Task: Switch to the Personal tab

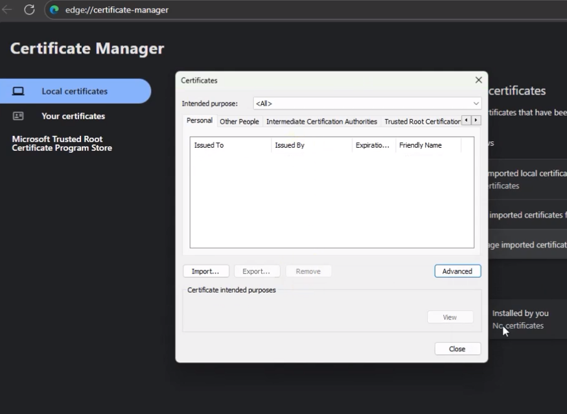Action: (x=199, y=121)
